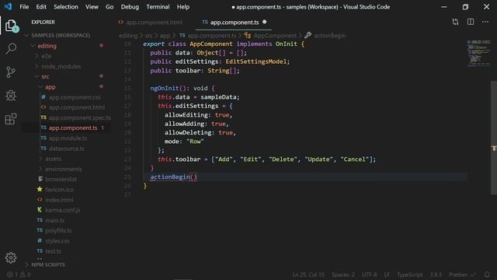Open the editor More Actions ellipsis
Image resolution: width=497 pixels, height=280 pixels.
tap(485, 22)
